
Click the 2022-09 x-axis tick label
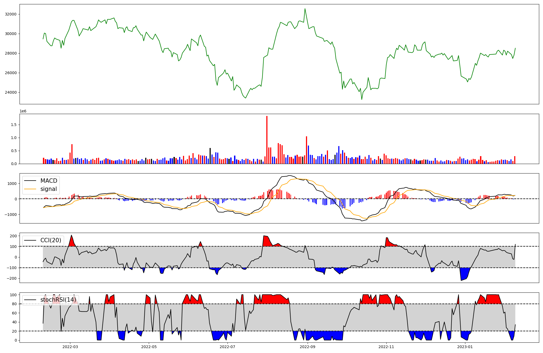(308, 347)
